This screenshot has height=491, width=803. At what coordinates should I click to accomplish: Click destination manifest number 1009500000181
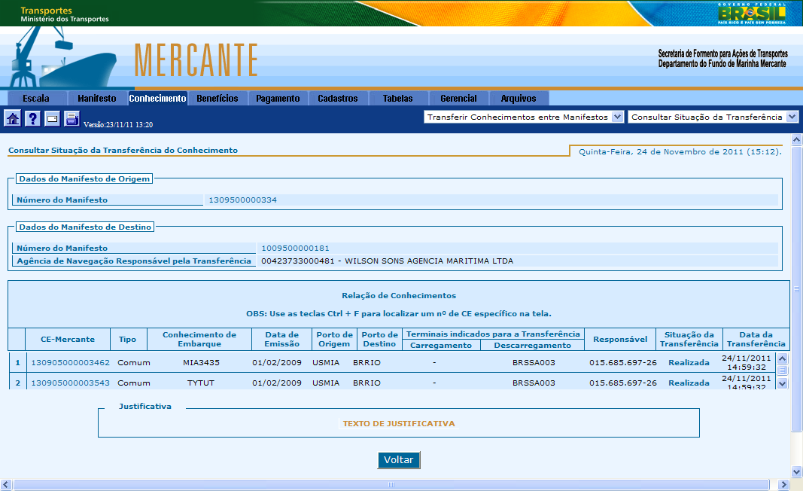pyautogui.click(x=295, y=248)
